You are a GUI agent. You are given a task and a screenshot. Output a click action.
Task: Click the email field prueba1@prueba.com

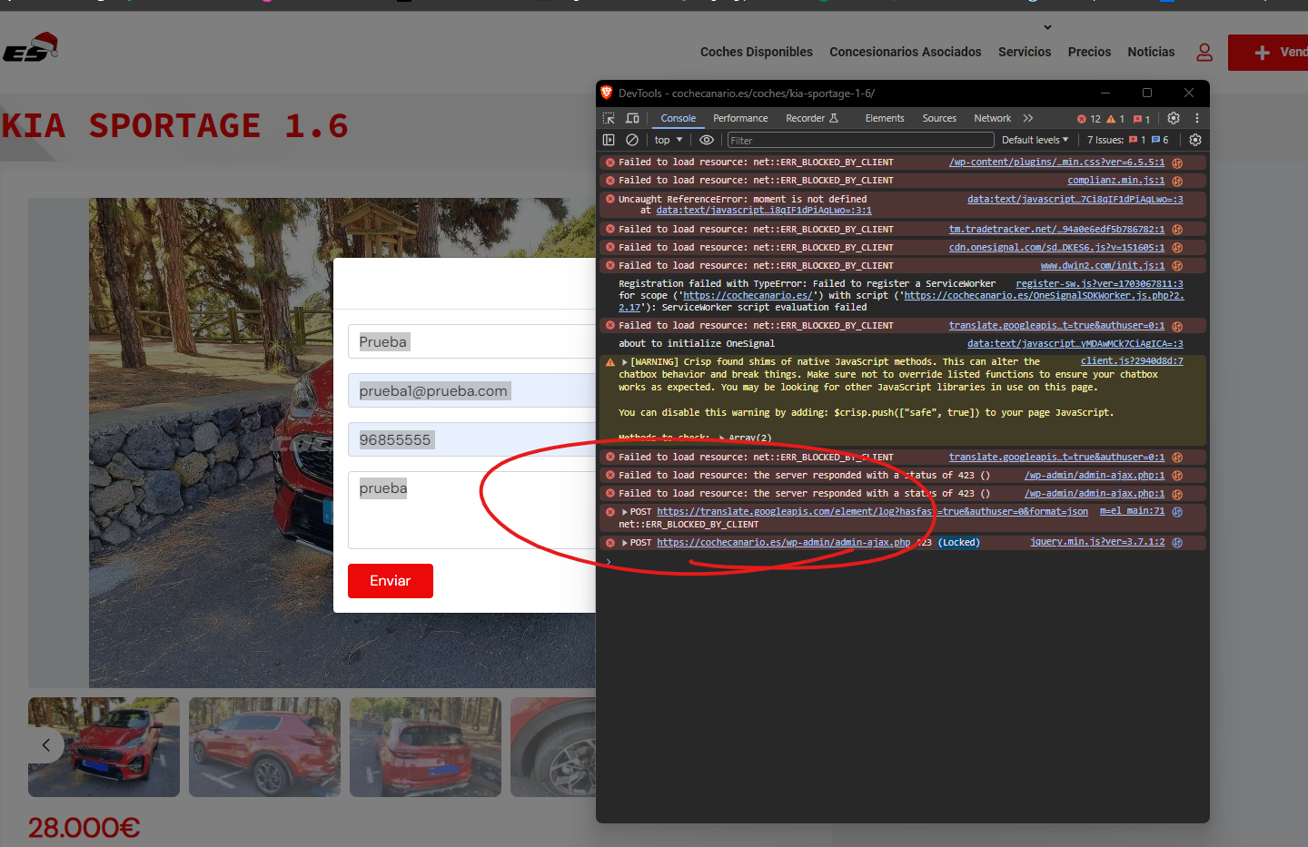click(471, 390)
